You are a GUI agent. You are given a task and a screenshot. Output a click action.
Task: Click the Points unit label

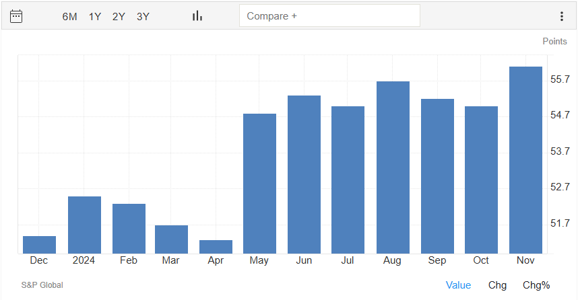click(x=554, y=41)
